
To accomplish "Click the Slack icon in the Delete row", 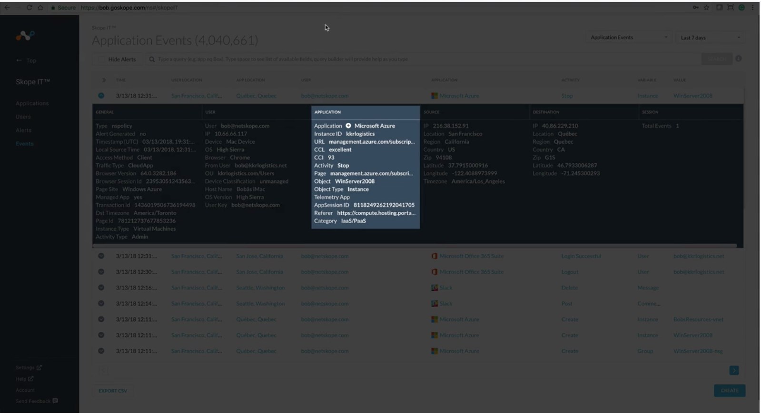I will 434,287.
